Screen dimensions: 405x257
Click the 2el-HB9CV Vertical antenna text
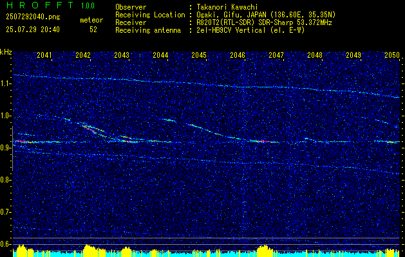click(250, 30)
